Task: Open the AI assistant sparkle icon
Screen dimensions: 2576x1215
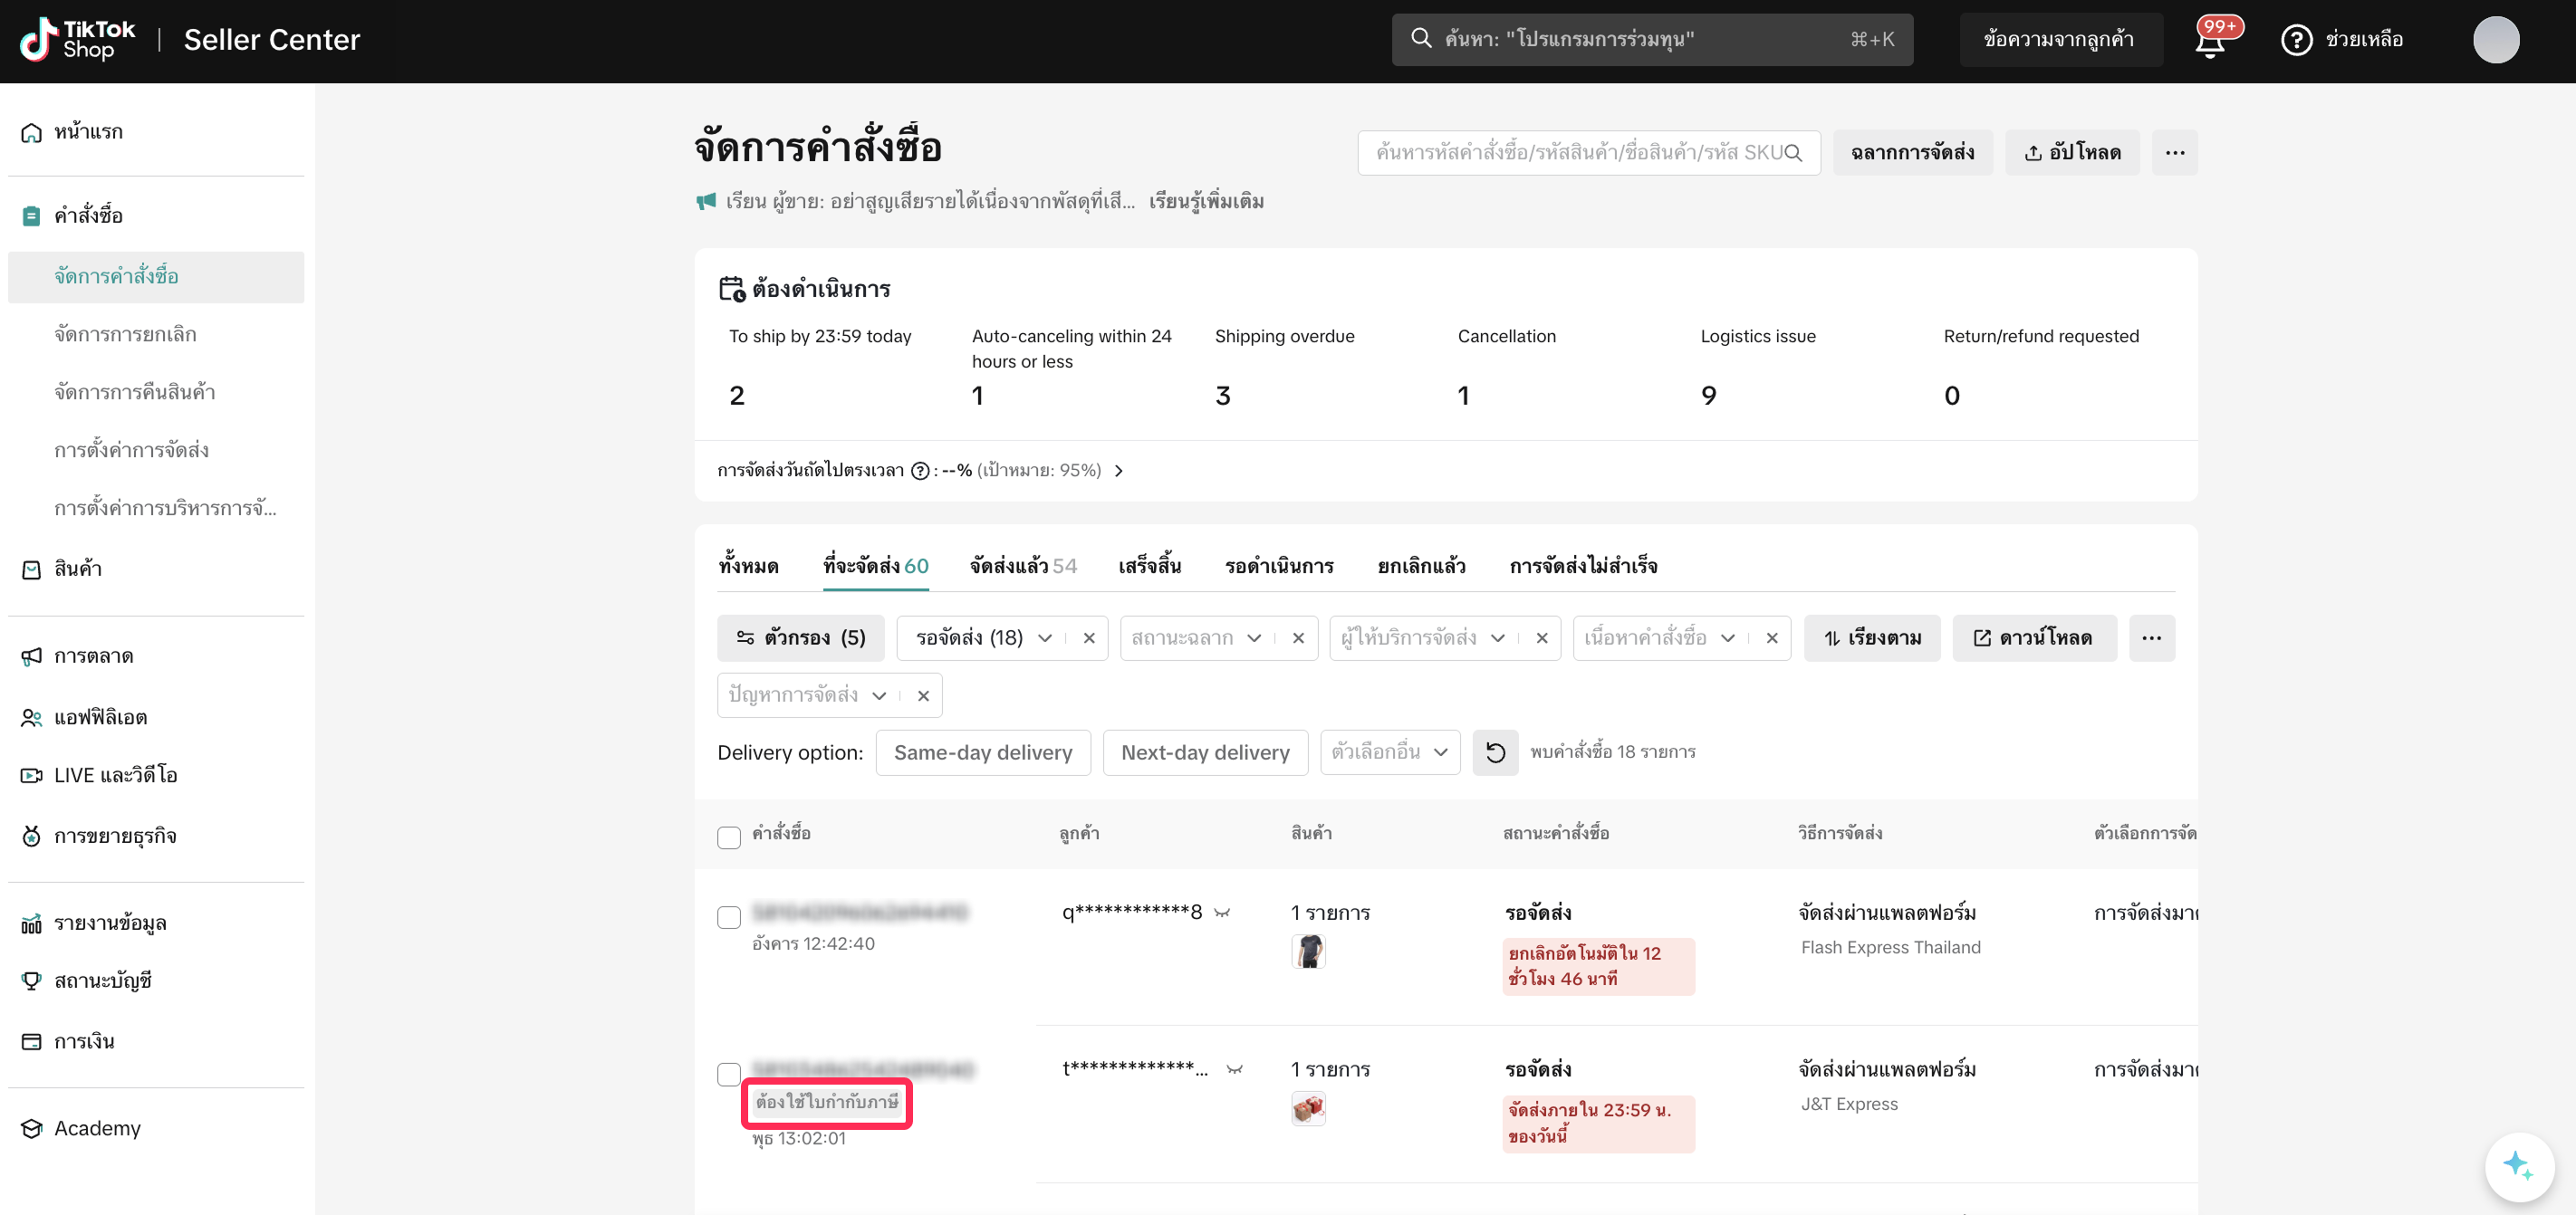Action: [2518, 1165]
